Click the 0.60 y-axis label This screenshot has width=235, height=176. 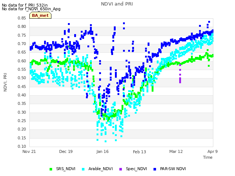point(22,61)
